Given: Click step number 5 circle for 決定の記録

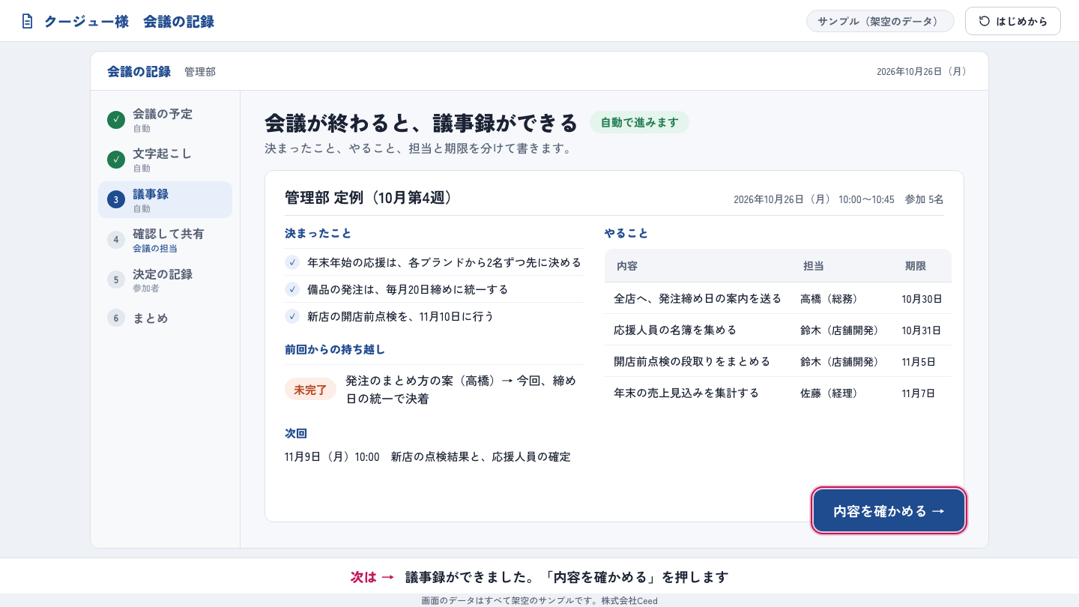Looking at the screenshot, I should 116,280.
